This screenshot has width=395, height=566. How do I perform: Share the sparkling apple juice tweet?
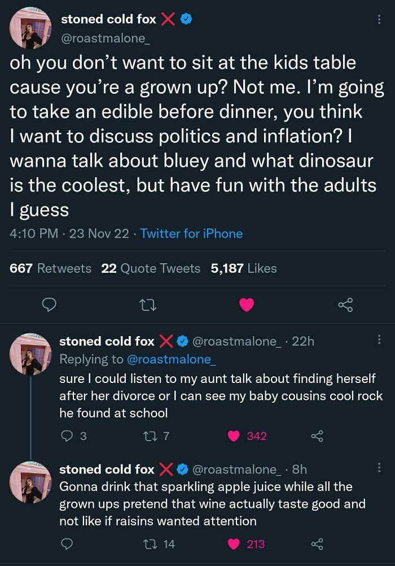pos(316,544)
